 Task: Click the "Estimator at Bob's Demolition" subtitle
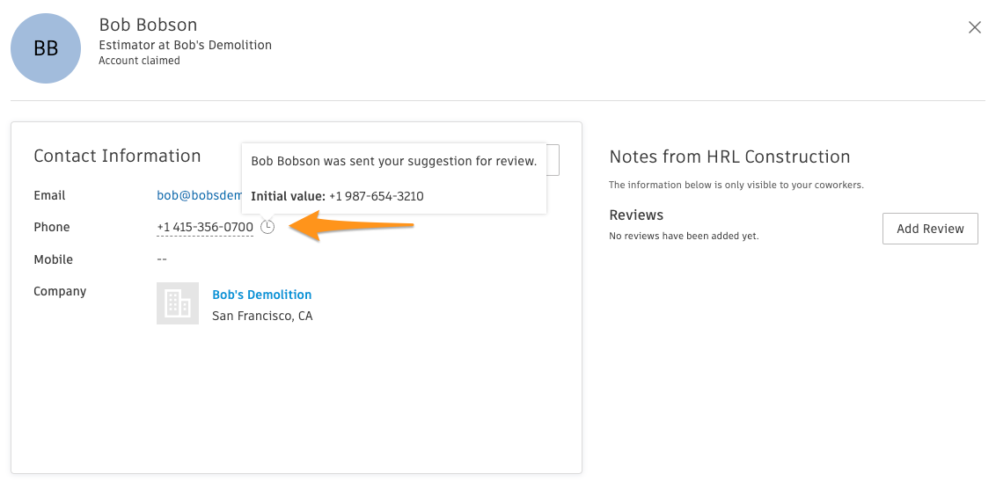(185, 45)
